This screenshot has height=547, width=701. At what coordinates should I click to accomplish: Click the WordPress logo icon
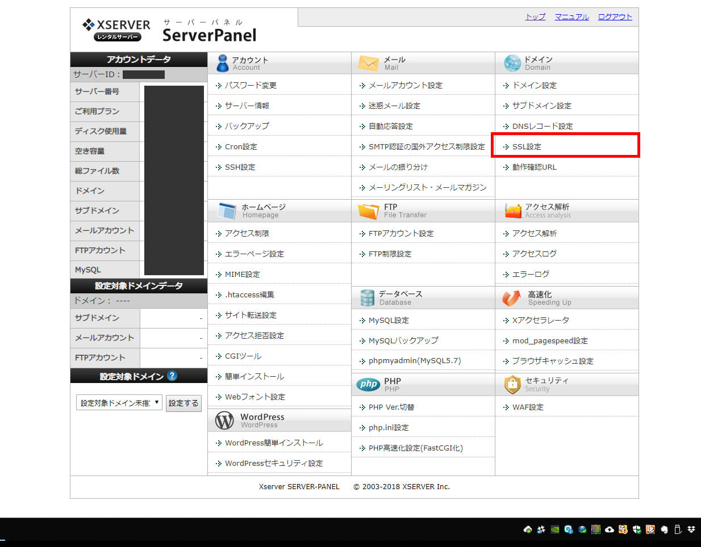[x=224, y=420]
